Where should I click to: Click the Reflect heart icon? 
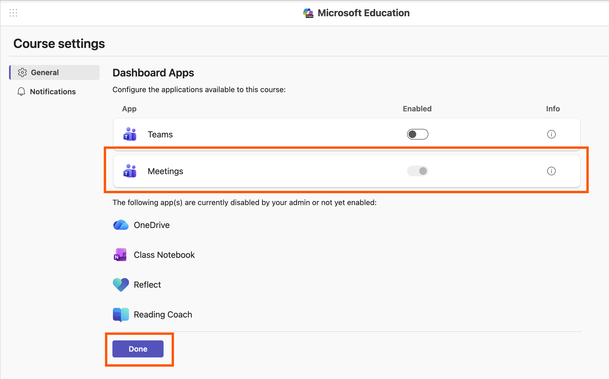click(x=121, y=285)
